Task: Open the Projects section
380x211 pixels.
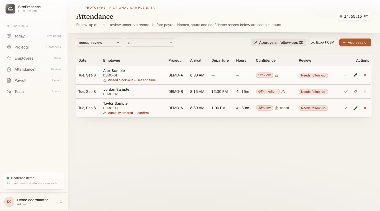Action: [x=34, y=47]
